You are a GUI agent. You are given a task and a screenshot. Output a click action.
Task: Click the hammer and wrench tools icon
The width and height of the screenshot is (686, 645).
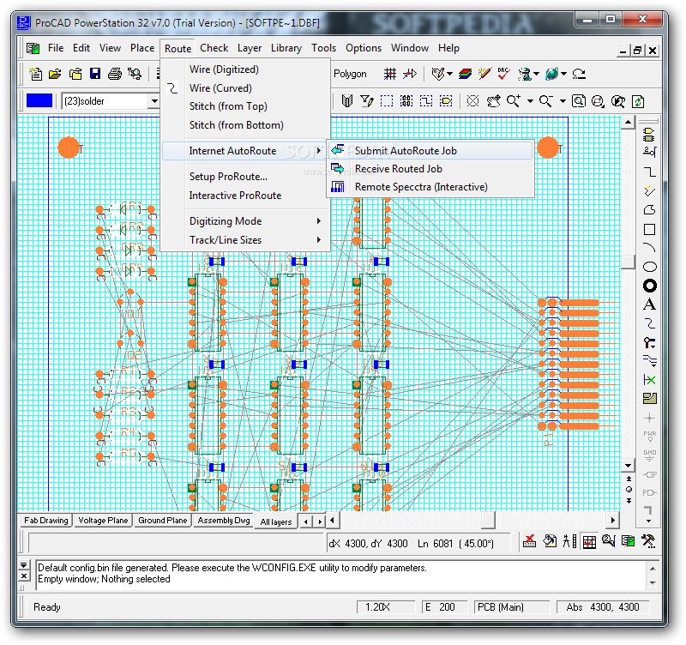click(648, 541)
